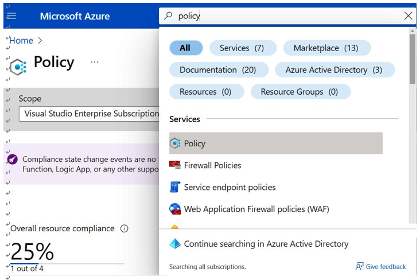The image size is (420, 280).
Task: Click the Scope label
Action: [30, 99]
